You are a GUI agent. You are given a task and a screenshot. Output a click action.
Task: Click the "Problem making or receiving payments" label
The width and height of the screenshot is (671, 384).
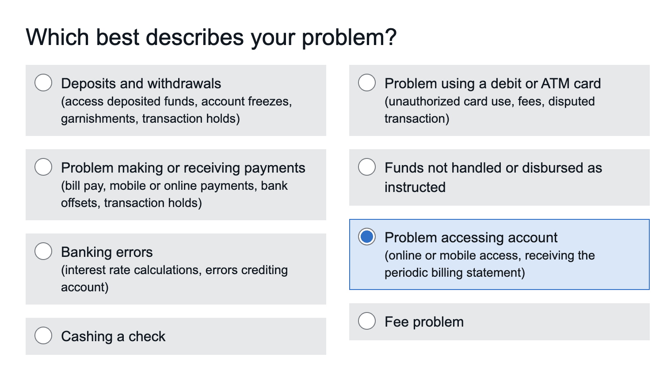point(183,168)
